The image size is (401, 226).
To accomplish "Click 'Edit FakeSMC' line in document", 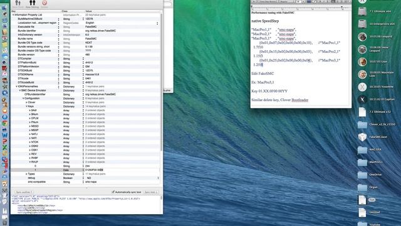I will pos(263,73).
